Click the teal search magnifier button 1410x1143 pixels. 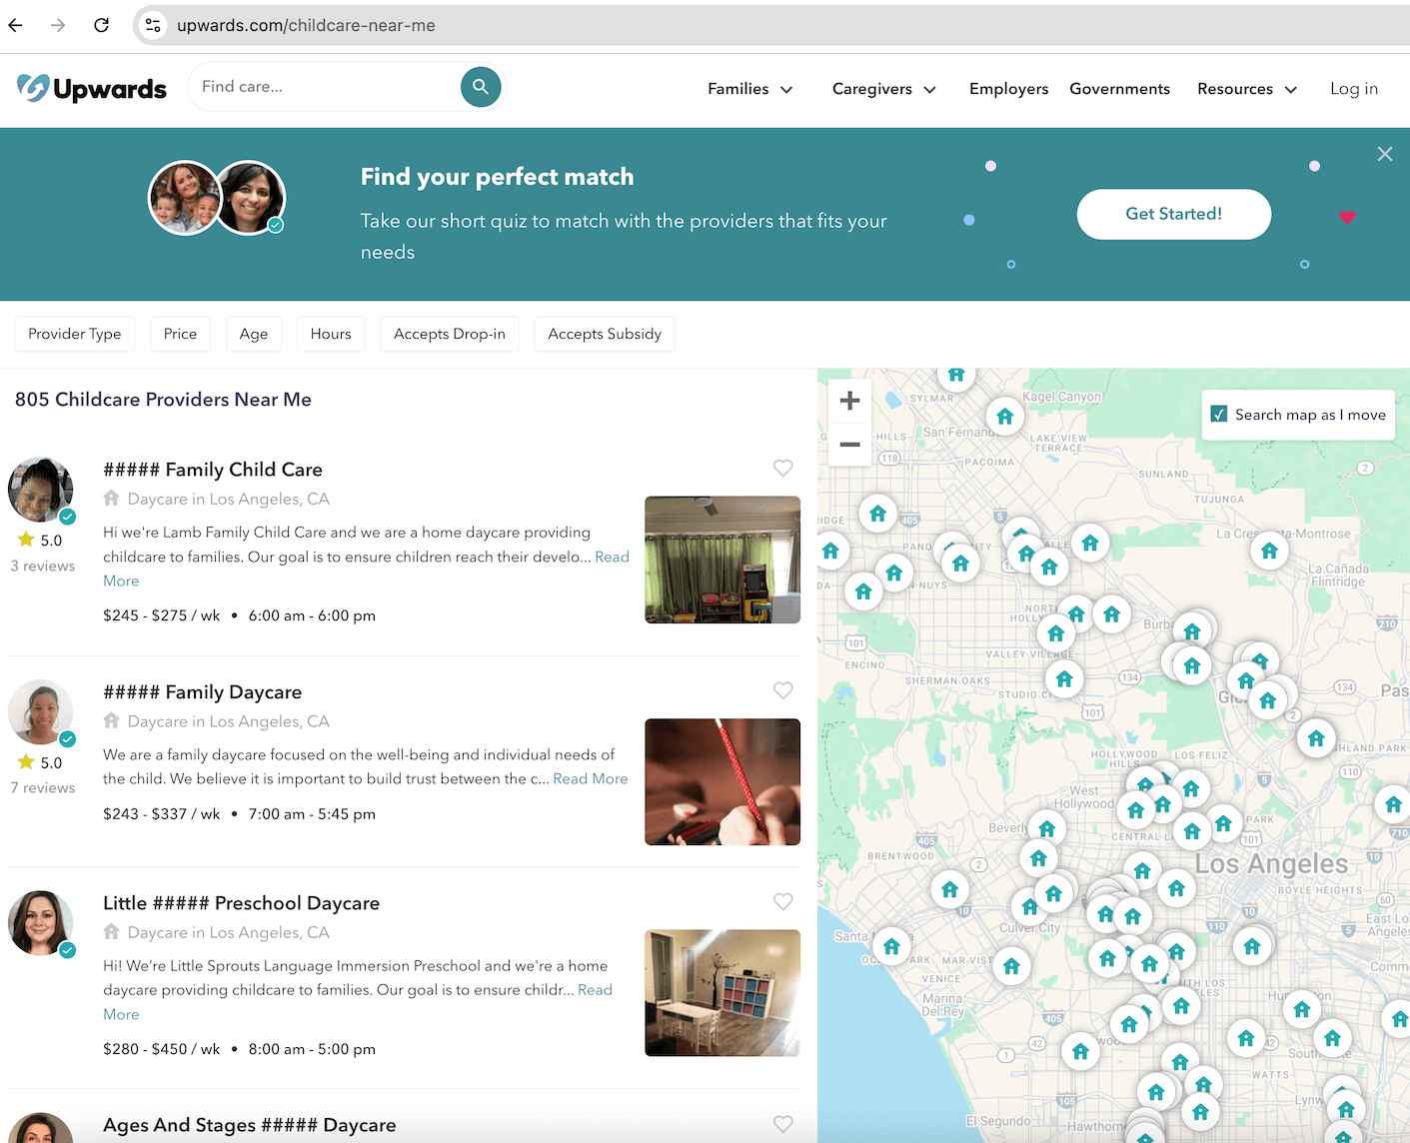pos(481,87)
